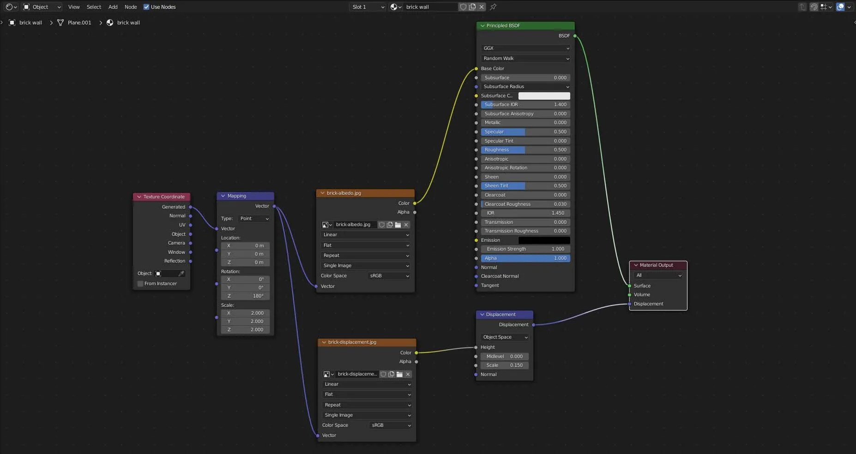Toggle overlays using the header toggle
856x454 pixels.
click(841, 6)
